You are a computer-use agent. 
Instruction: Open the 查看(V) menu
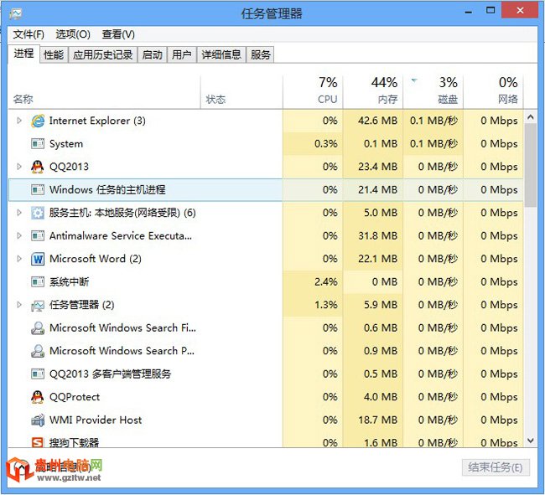tap(118, 34)
